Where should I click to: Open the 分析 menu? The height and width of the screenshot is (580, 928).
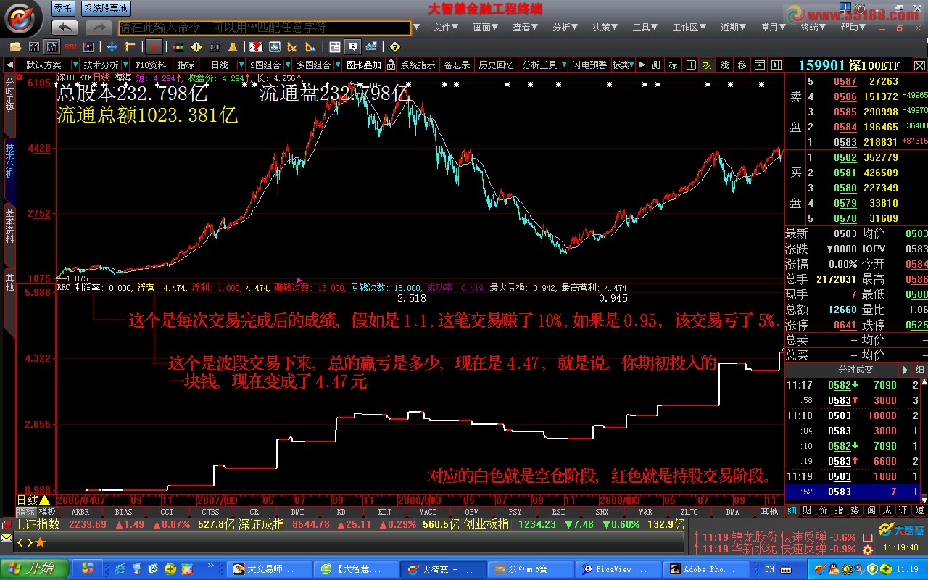(565, 28)
